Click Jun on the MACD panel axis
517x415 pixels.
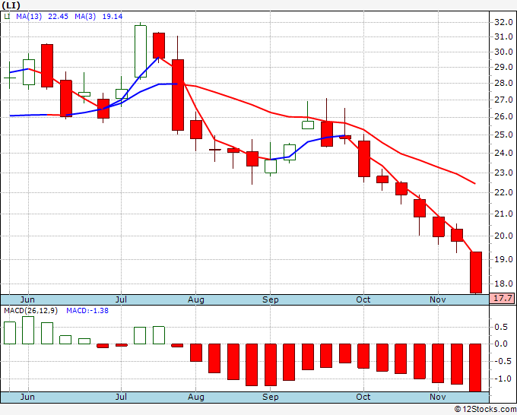pos(27,397)
